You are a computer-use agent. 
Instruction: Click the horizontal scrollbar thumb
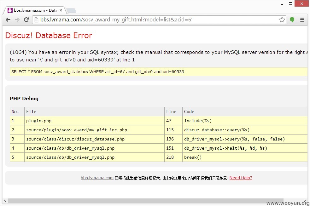[145, 201]
